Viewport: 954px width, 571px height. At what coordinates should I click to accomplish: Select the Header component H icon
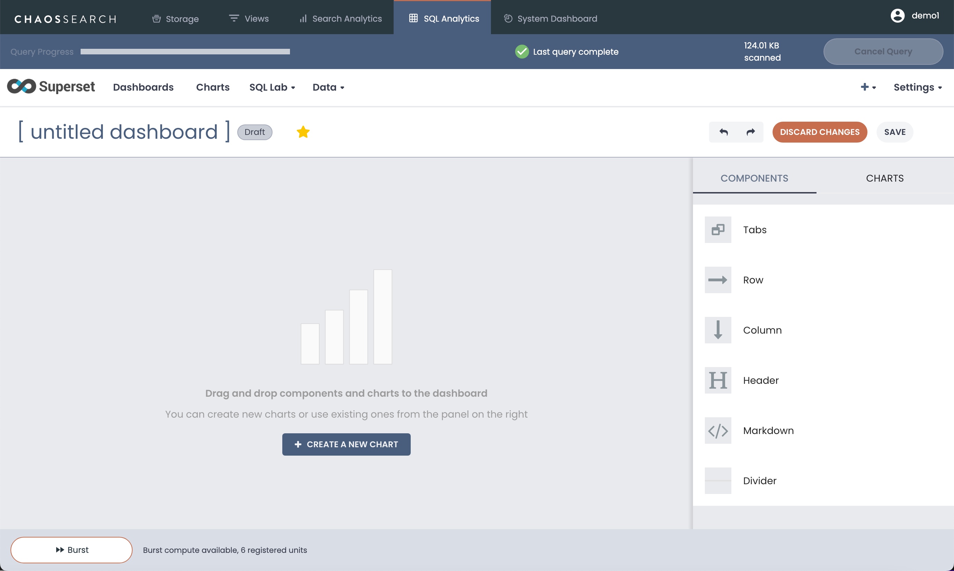click(x=718, y=380)
